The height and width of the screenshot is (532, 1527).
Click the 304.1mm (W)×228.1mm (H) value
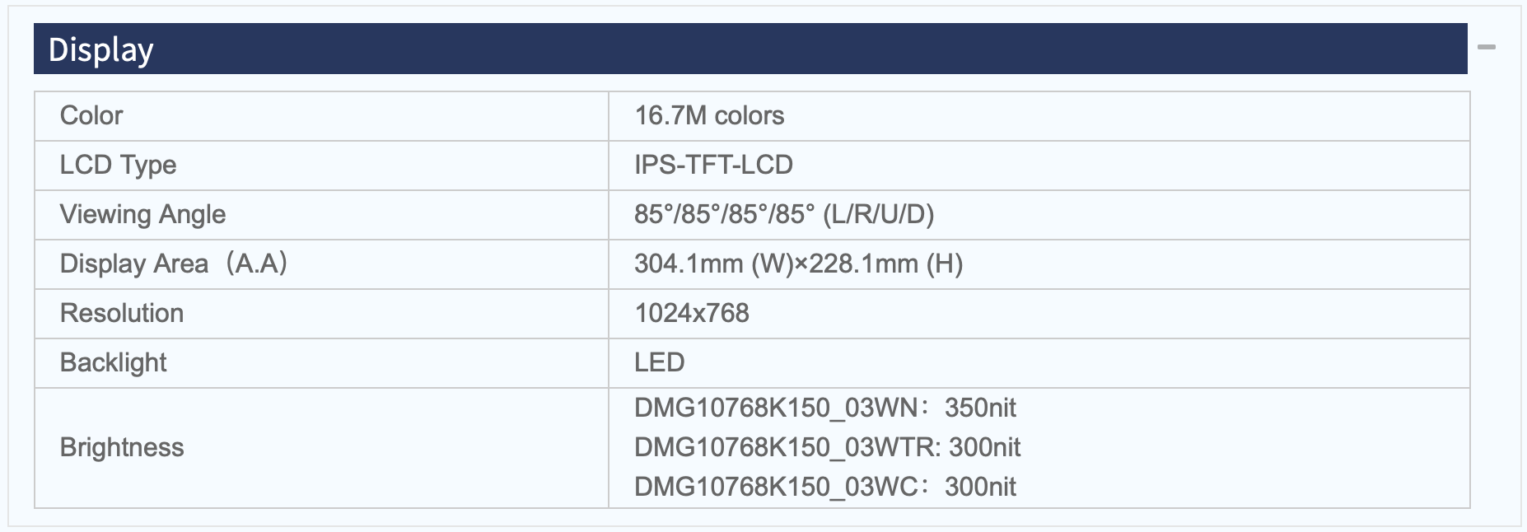798,264
